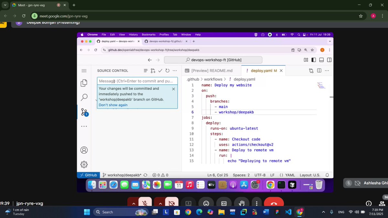Open Visual Studio Code from Windows taskbar

tap(288, 212)
